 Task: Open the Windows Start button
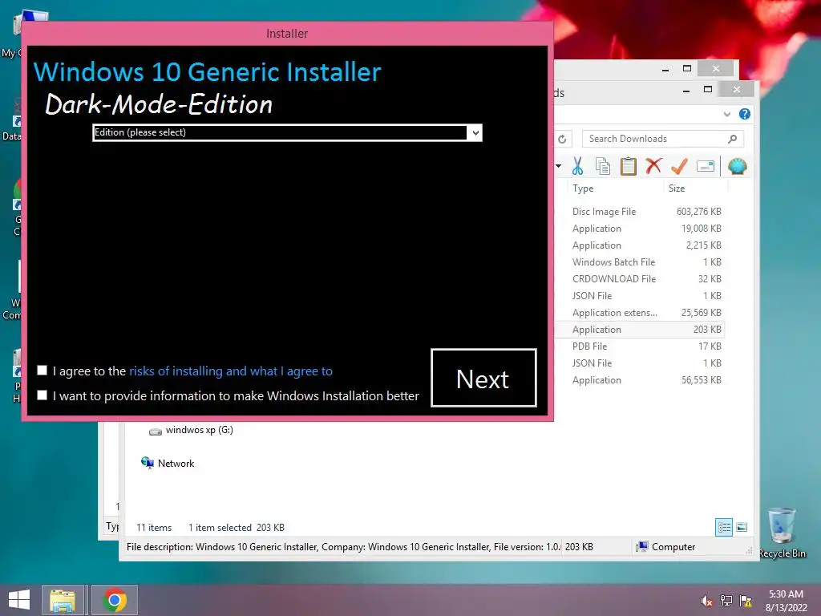(19, 600)
